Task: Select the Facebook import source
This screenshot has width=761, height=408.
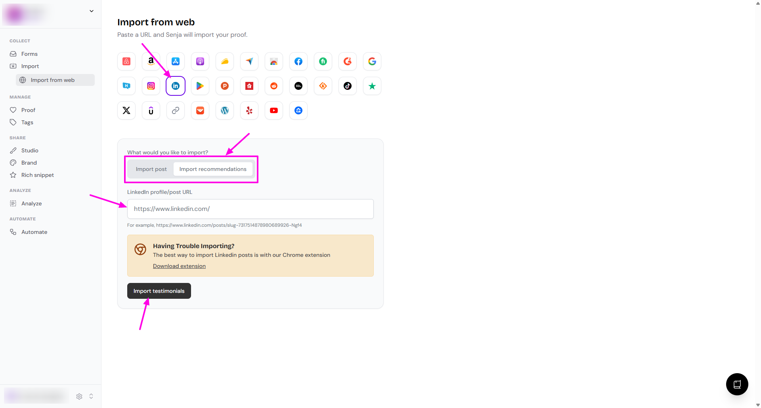Action: coord(298,61)
